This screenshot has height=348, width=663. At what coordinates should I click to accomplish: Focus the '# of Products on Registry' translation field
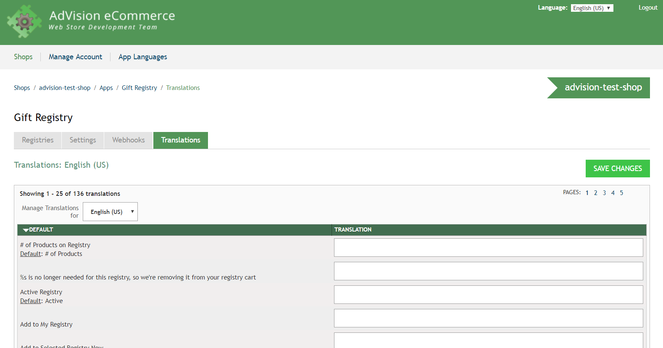pos(488,248)
